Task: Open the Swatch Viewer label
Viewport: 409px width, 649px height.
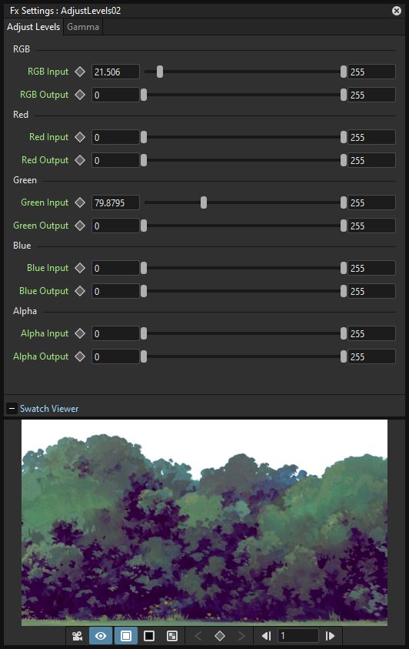Action: tap(49, 409)
